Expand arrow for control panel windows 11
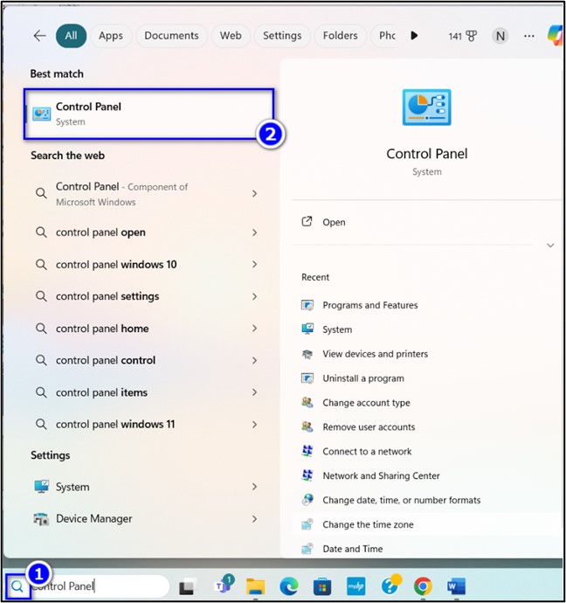This screenshot has height=603, width=566. click(254, 424)
